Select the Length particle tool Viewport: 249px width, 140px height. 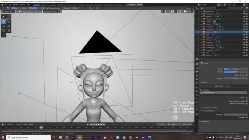point(9,26)
